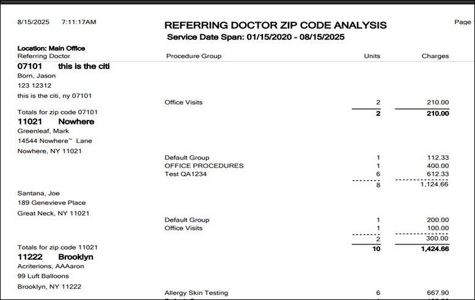The width and height of the screenshot is (475, 300).
Task: Select the Charges column header
Action: pyautogui.click(x=435, y=56)
